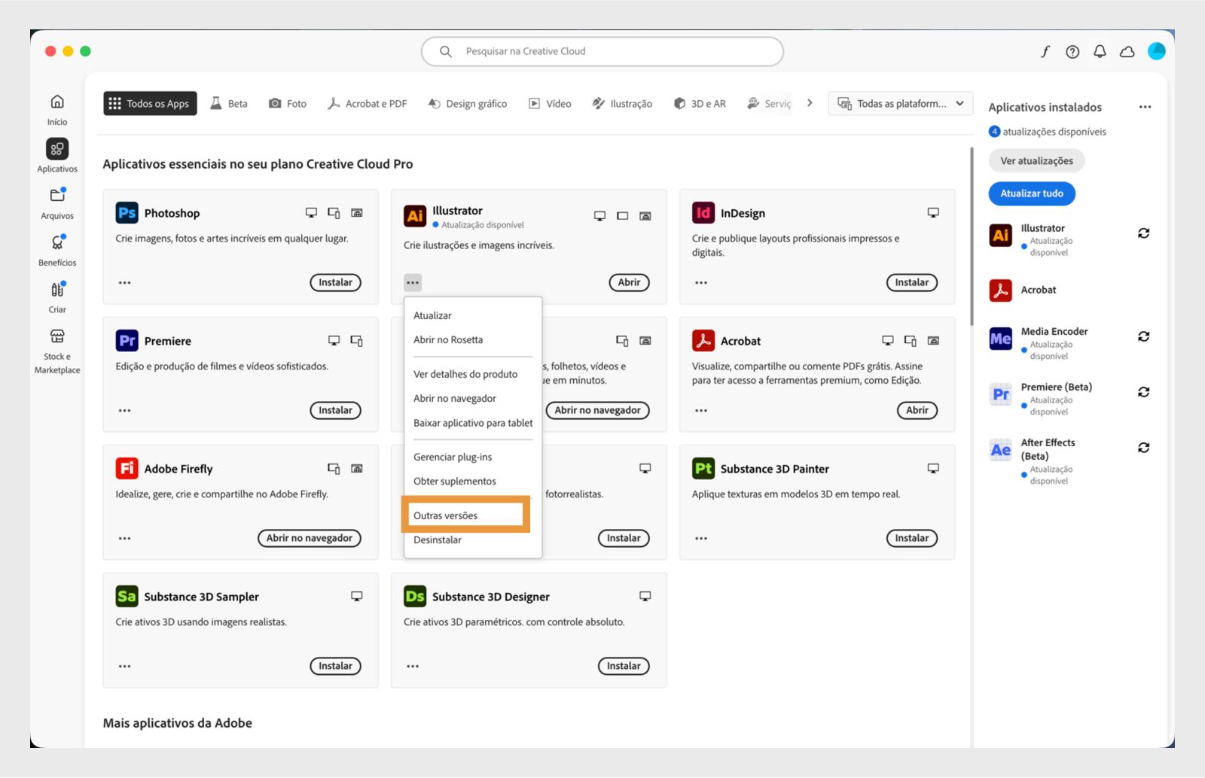Choose Baixar aplicativo para tablet
The image size is (1205, 778).
[x=473, y=423]
